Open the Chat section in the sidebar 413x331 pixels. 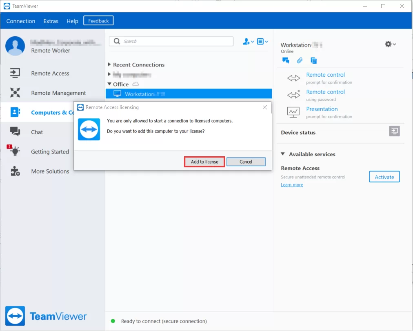tap(36, 132)
